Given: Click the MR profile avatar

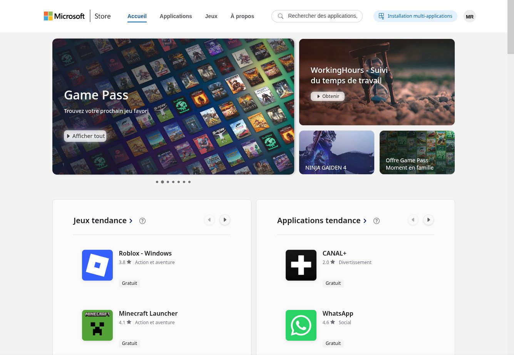Looking at the screenshot, I should point(469,17).
